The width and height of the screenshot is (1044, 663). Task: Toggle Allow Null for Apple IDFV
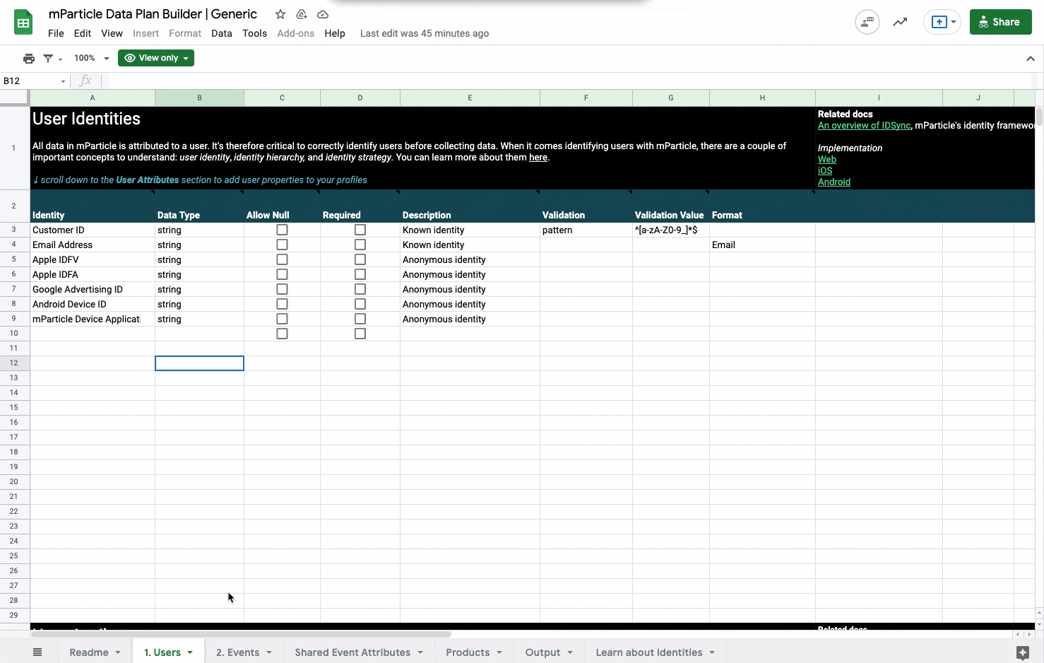tap(282, 259)
